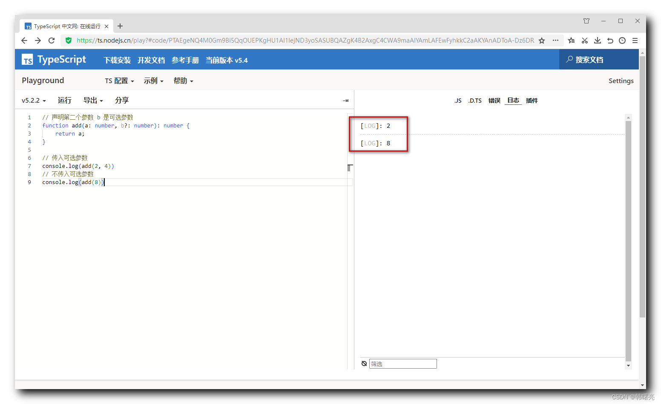The height and width of the screenshot is (404, 661).
Task: Run the code with 运行
Action: 64,101
